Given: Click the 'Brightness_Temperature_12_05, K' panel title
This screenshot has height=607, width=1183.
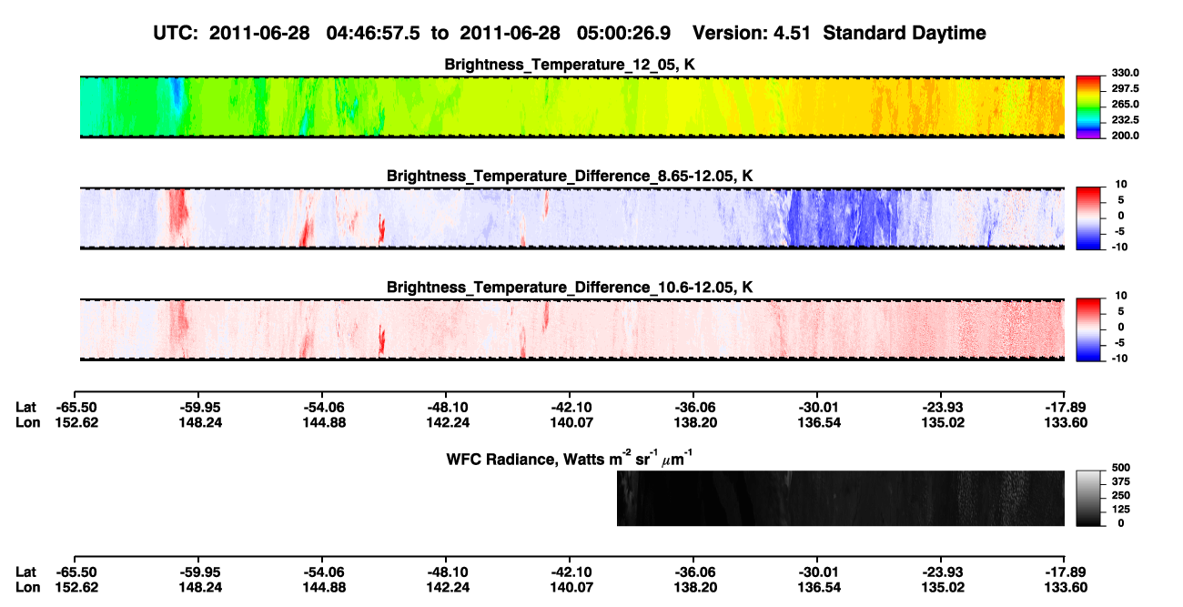Looking at the screenshot, I should 571,65.
